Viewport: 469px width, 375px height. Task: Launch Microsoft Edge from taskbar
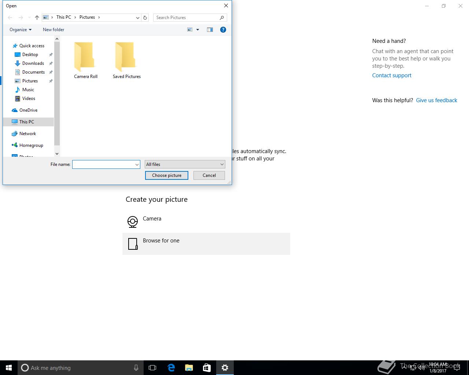171,368
